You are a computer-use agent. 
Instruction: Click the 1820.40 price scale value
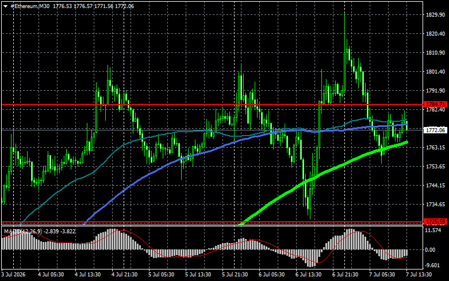tap(436, 34)
